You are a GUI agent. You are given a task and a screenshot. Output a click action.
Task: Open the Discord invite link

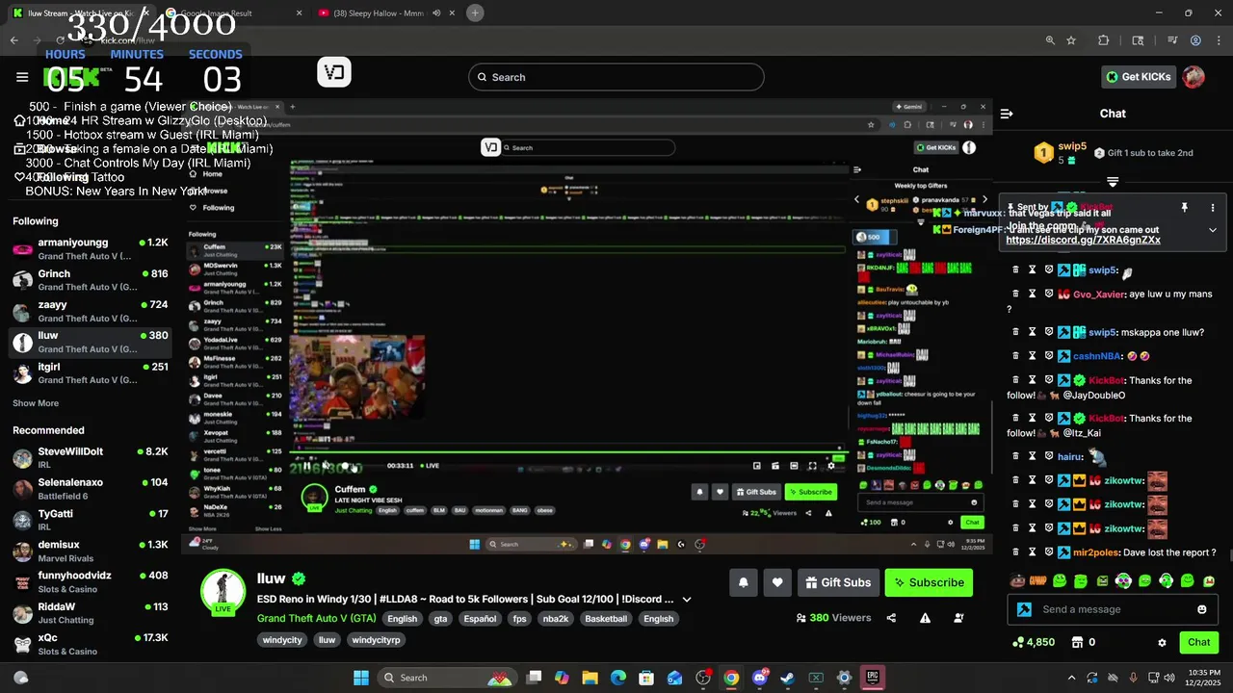tap(1083, 240)
